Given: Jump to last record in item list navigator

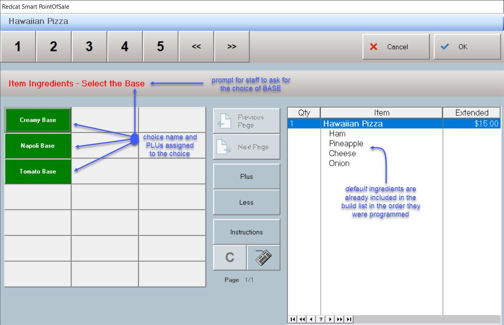Looking at the screenshot, I should 349,319.
